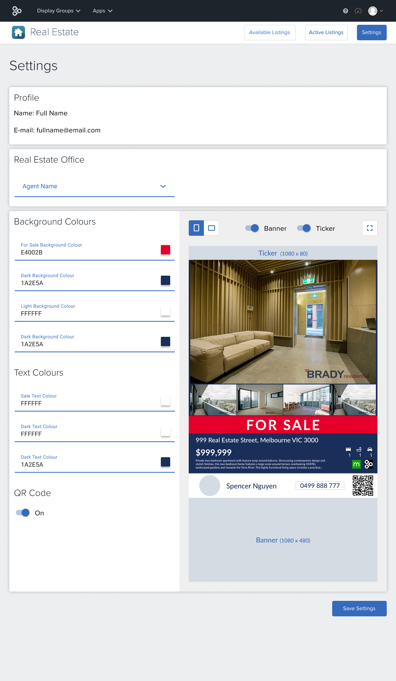Open the user avatar menu

373,11
